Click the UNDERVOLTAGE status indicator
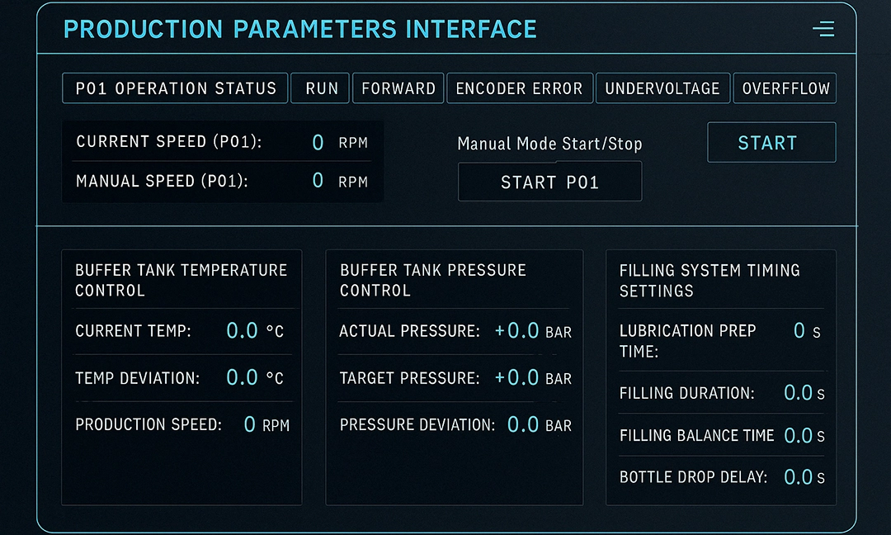Viewport: 891px width, 535px height. [662, 88]
